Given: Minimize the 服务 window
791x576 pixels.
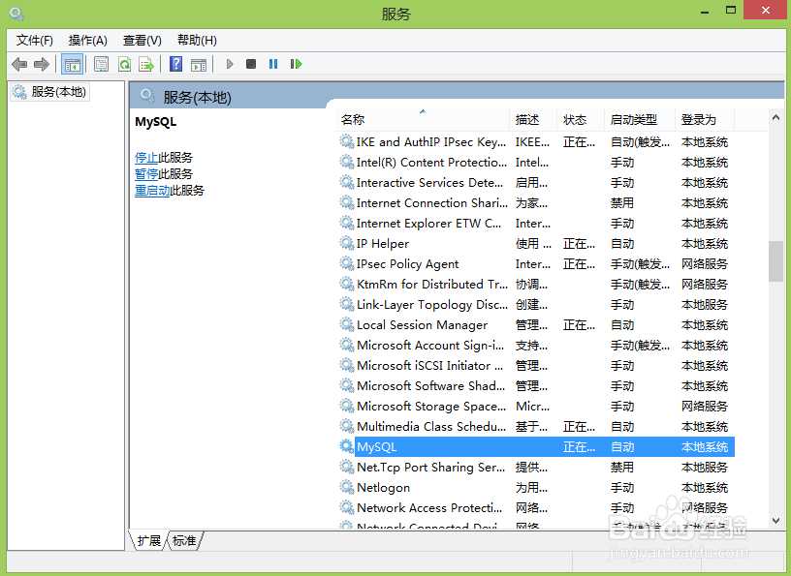Looking at the screenshot, I should point(706,11).
